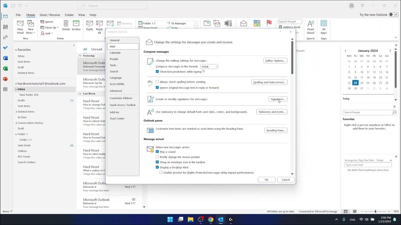Open the Send / Receive ribbon tab
This screenshot has height=225, width=401.
click(50, 15)
